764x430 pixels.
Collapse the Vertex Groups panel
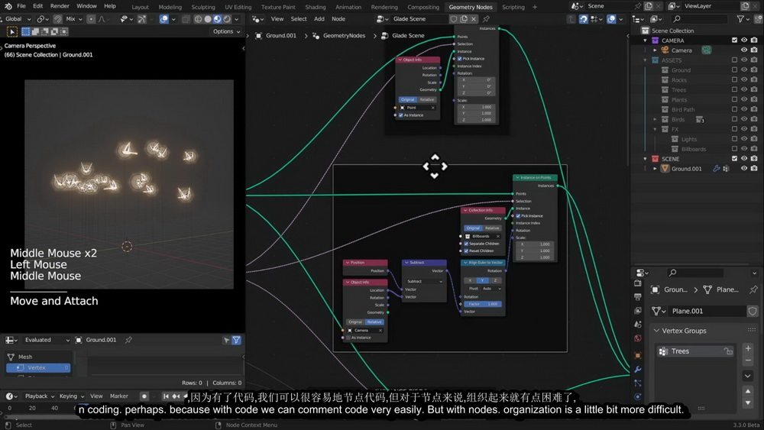(x=656, y=331)
